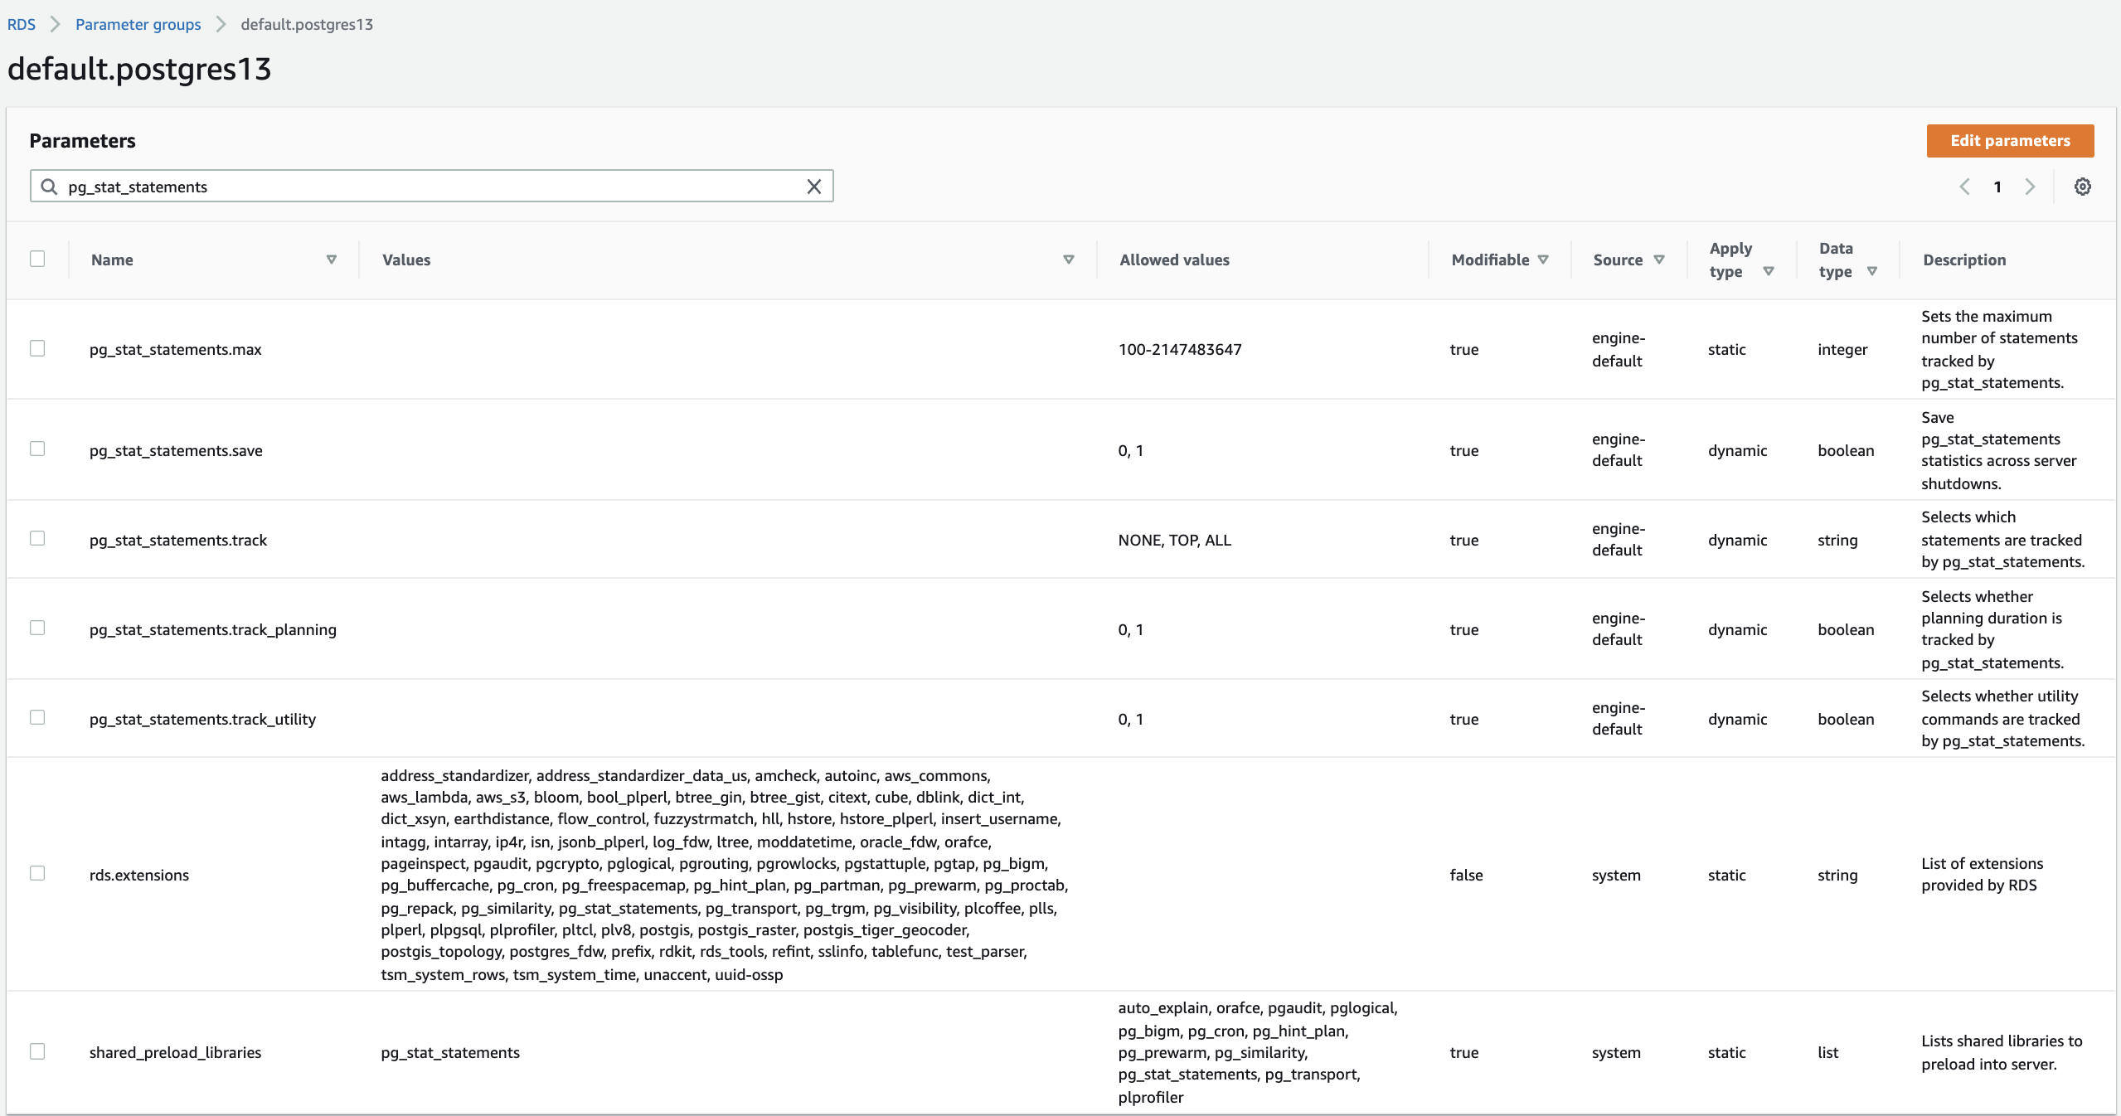Click 'Lists shared libraries to preload' description
Image resolution: width=2121 pixels, height=1116 pixels.
[2002, 1052]
